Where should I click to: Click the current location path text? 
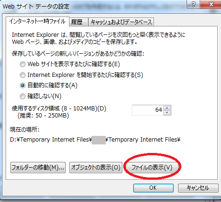tap(95, 140)
